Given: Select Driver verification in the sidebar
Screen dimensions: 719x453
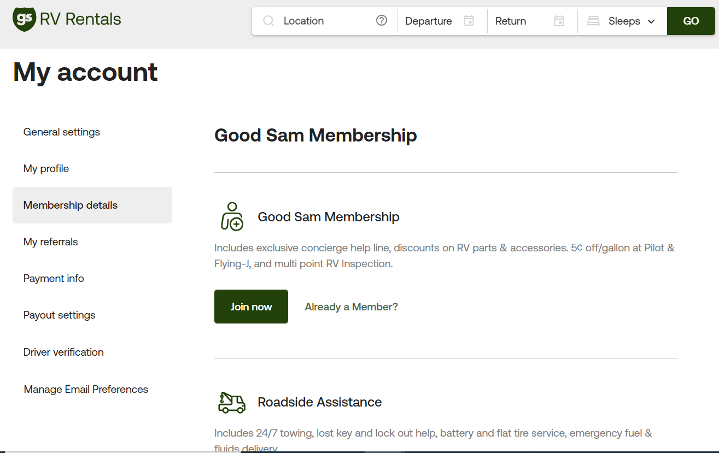Looking at the screenshot, I should (63, 352).
